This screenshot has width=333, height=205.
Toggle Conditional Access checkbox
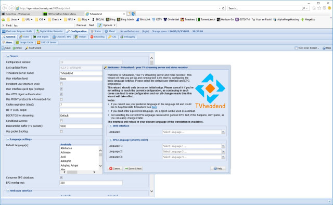[61, 121]
